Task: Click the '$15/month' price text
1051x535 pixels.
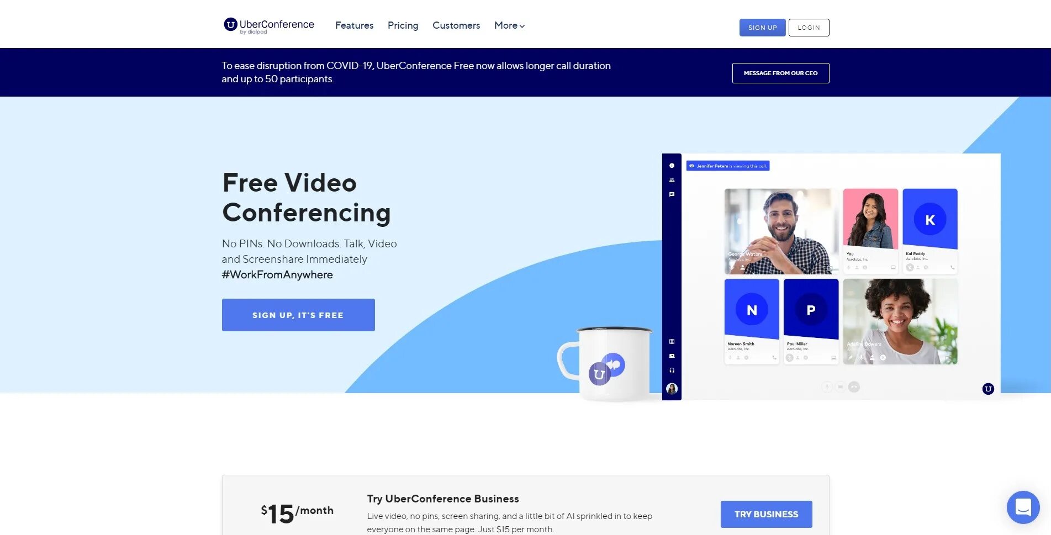Action: pyautogui.click(x=297, y=513)
